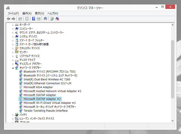Click the blue Help question mark icon
Screen dimensions: 181x134
33,19
